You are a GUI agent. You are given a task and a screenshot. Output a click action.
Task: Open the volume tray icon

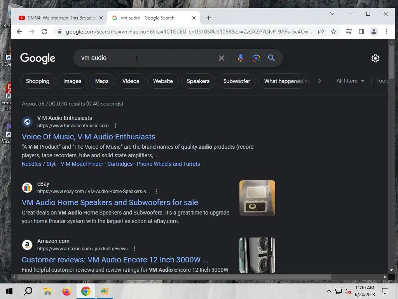347,291
